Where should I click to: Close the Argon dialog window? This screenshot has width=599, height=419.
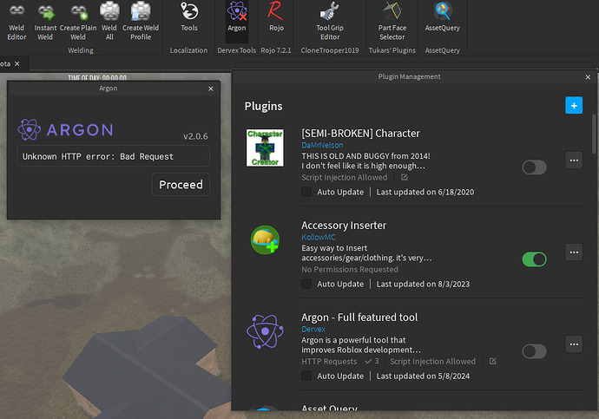[210, 88]
